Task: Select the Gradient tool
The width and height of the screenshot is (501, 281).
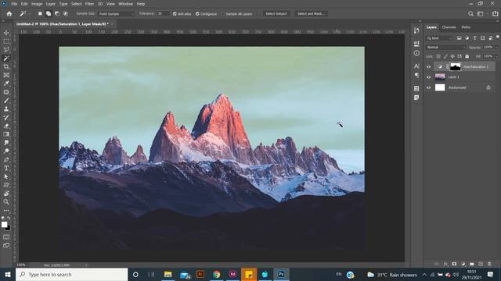Action: pyautogui.click(x=6, y=134)
